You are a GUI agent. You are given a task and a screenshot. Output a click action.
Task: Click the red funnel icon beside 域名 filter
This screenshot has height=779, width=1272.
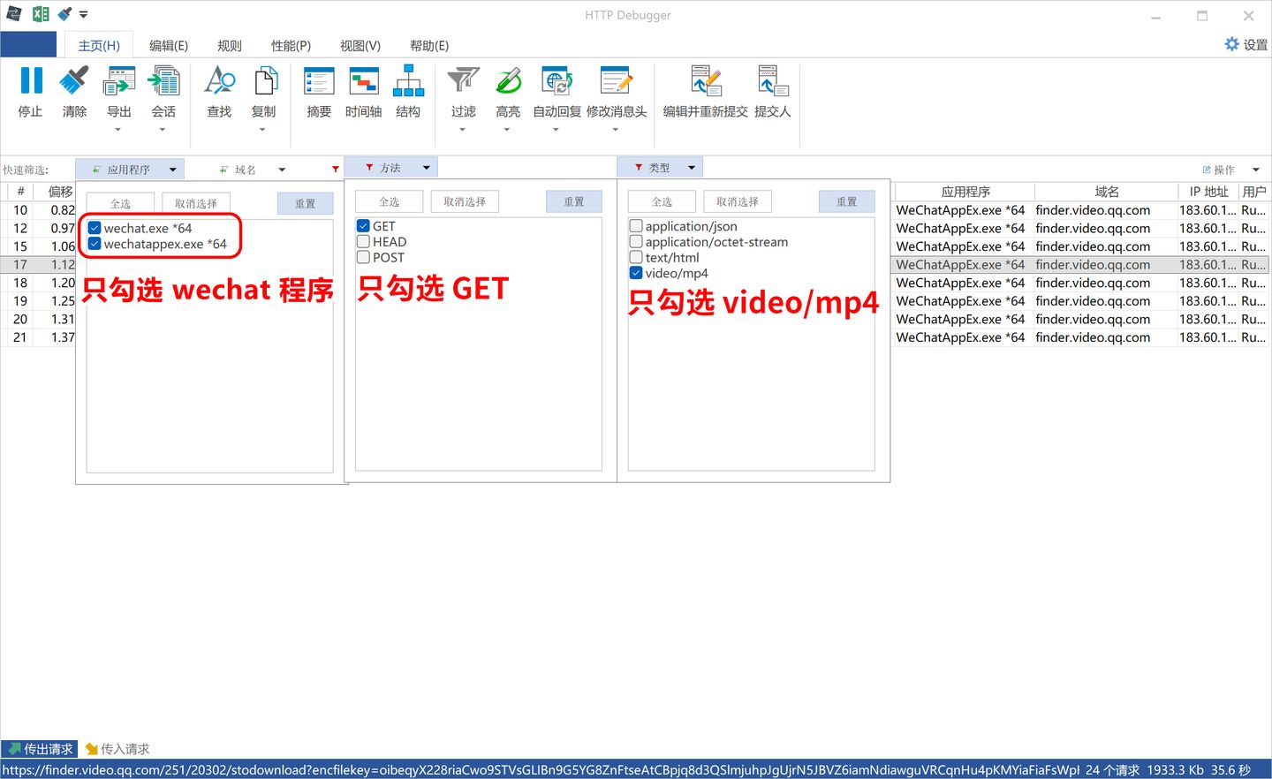335,169
